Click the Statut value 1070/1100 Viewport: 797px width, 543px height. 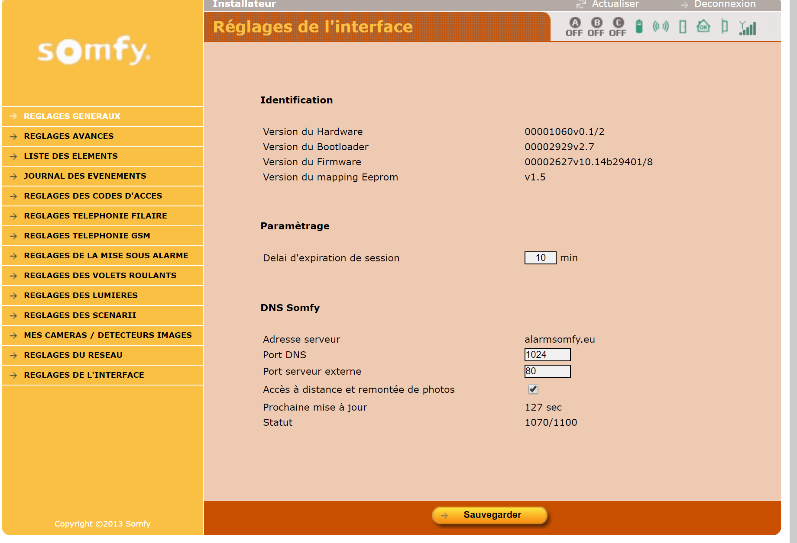[551, 422]
